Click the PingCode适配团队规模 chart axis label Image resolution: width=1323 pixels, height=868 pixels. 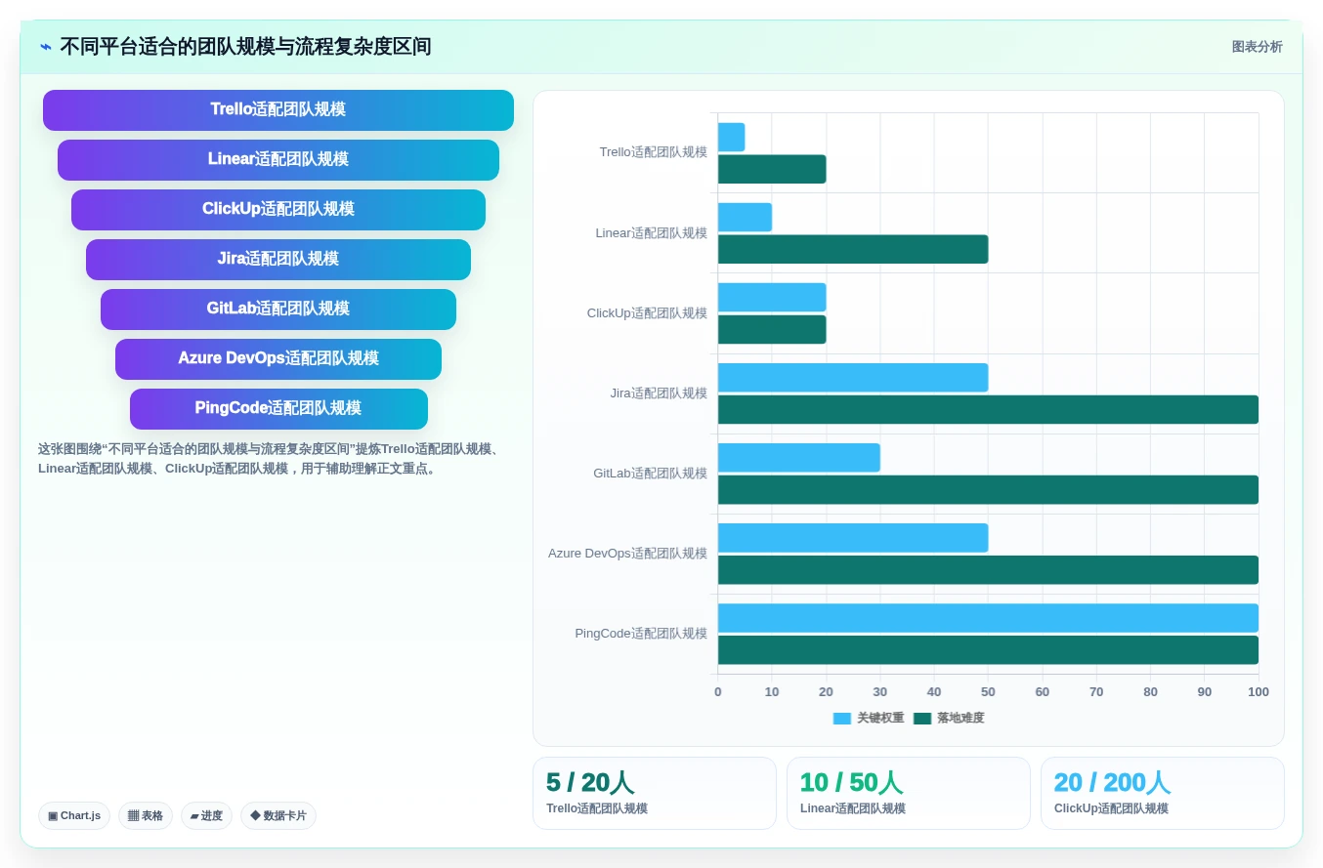click(x=641, y=634)
